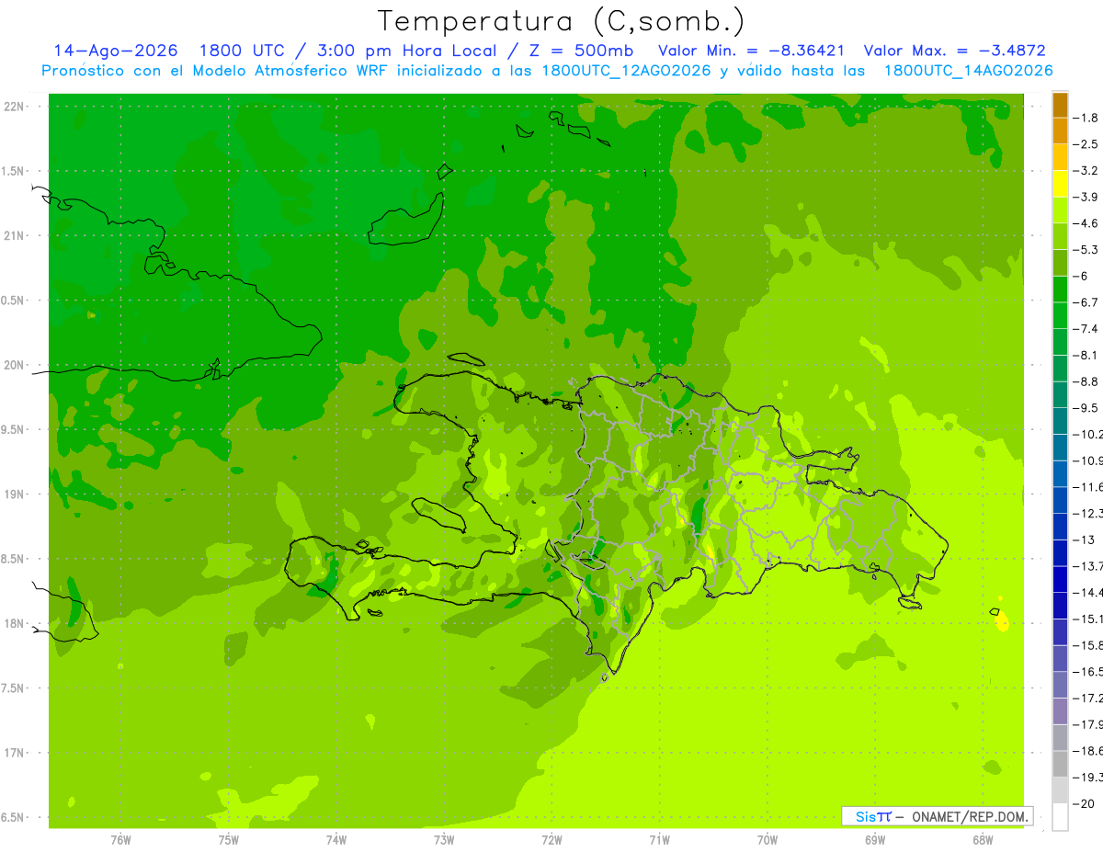Click the '72W' longitude label

click(551, 840)
